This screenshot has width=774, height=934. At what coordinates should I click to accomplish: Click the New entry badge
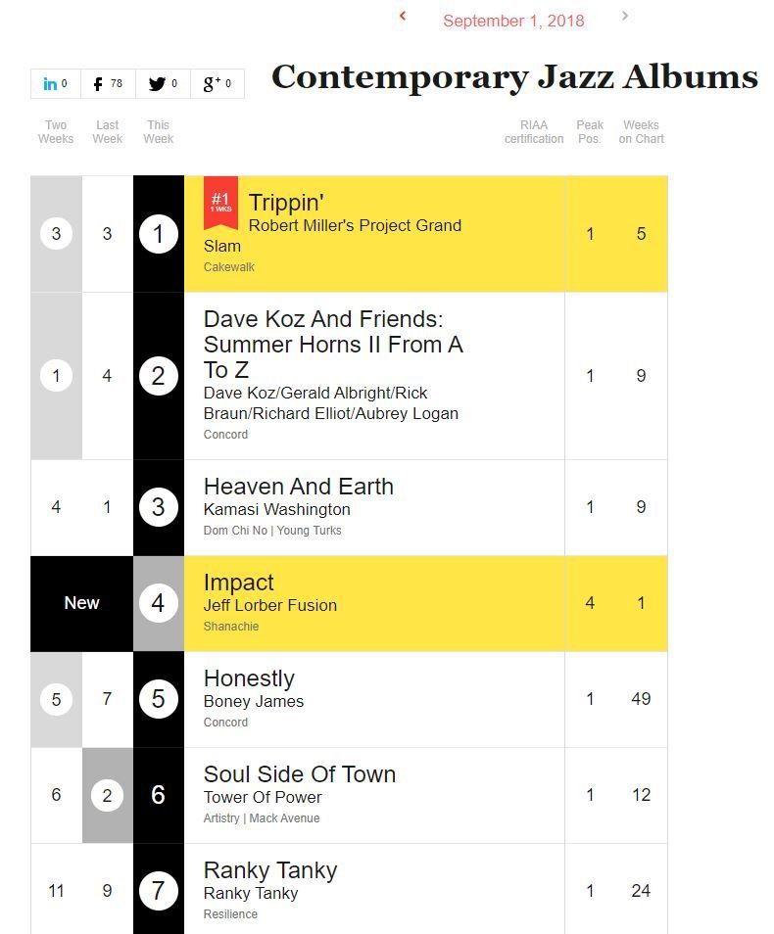click(x=81, y=603)
